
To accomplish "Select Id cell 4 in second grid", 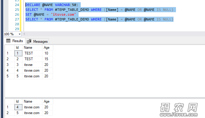I will [18, 107].
